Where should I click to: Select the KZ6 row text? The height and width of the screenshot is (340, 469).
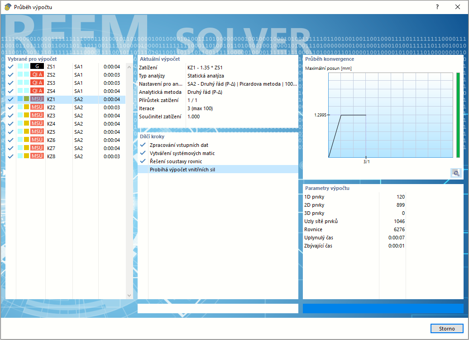[51, 140]
